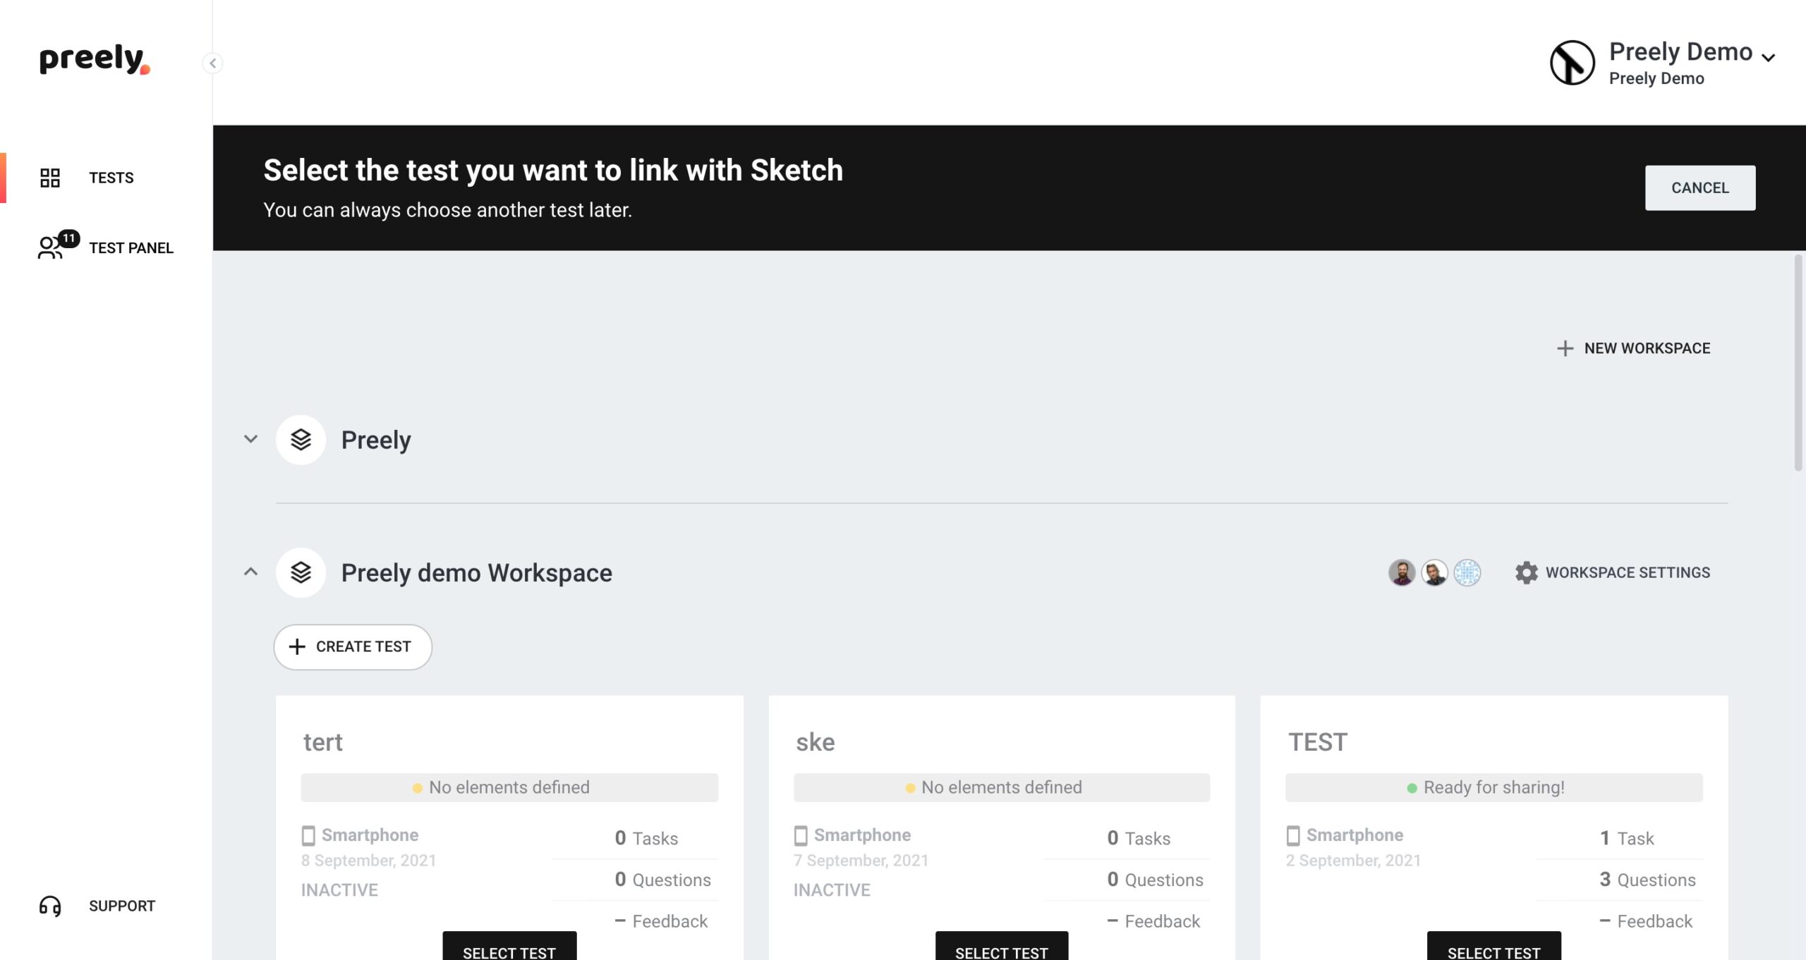Screen dimensions: 1806x960
Task: Click NEW WORKSPACE
Action: coord(1633,348)
